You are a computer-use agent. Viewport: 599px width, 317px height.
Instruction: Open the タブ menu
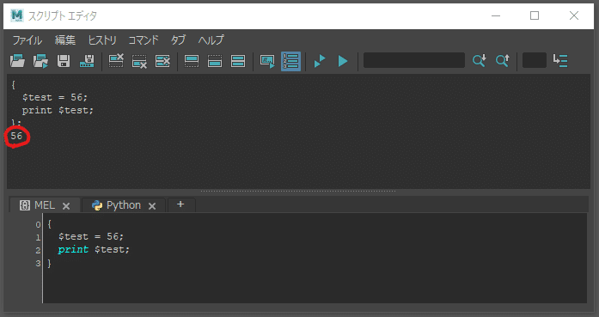tap(178, 40)
